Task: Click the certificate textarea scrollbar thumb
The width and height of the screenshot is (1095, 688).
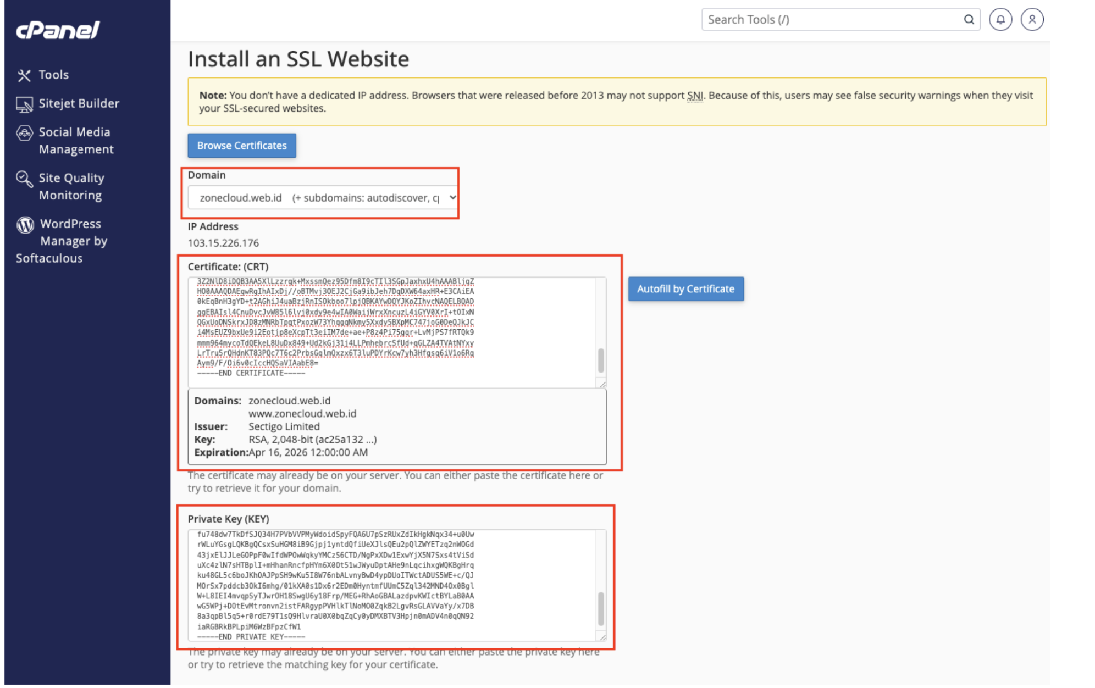Action: (600, 360)
